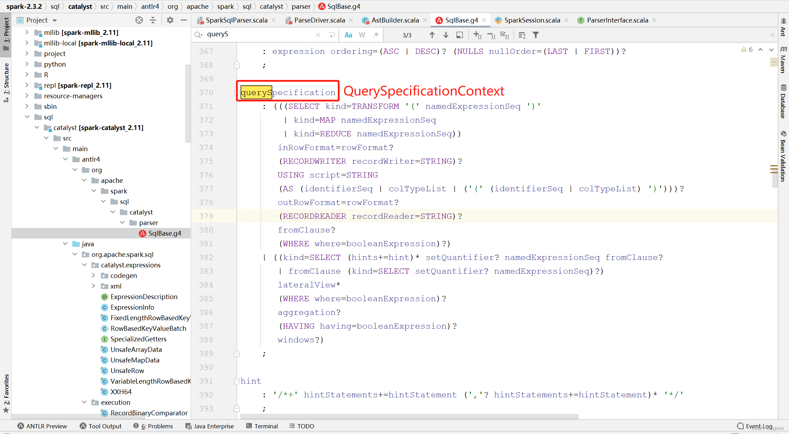Screen dimensions: 789x434
Task: Unselect occurrence icon in find bar
Action: point(491,35)
